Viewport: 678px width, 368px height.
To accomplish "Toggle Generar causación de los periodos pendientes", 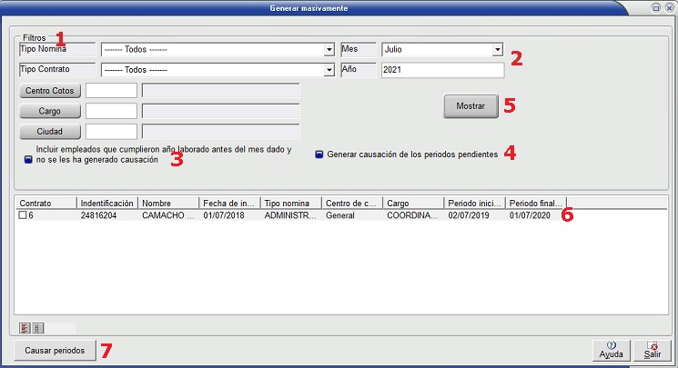I will click(x=319, y=154).
